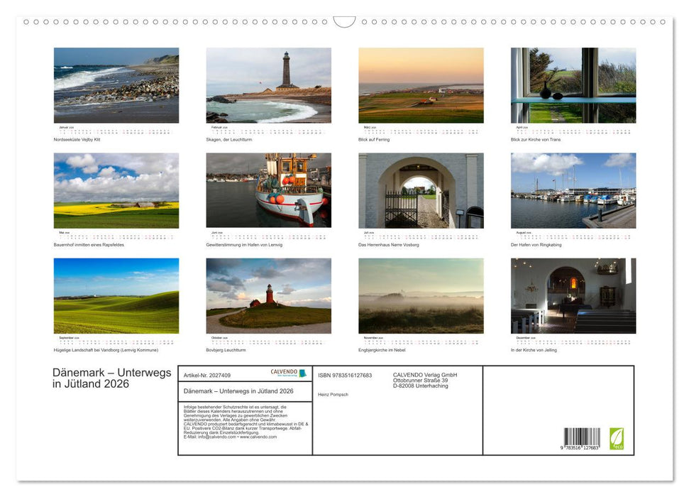Click the calendar hanger hook at top center

[344, 21]
